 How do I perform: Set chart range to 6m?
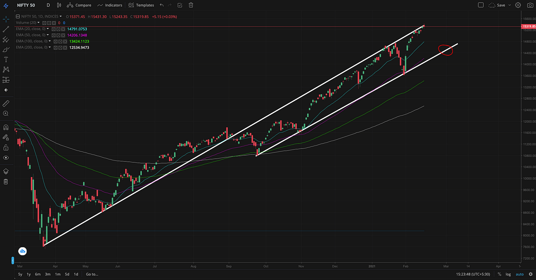(x=38, y=274)
